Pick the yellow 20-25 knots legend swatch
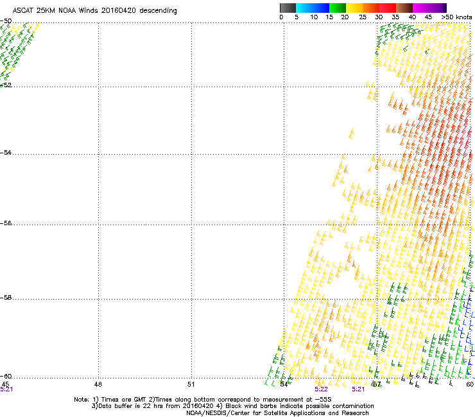The height and width of the screenshot is (417, 475). (354, 8)
